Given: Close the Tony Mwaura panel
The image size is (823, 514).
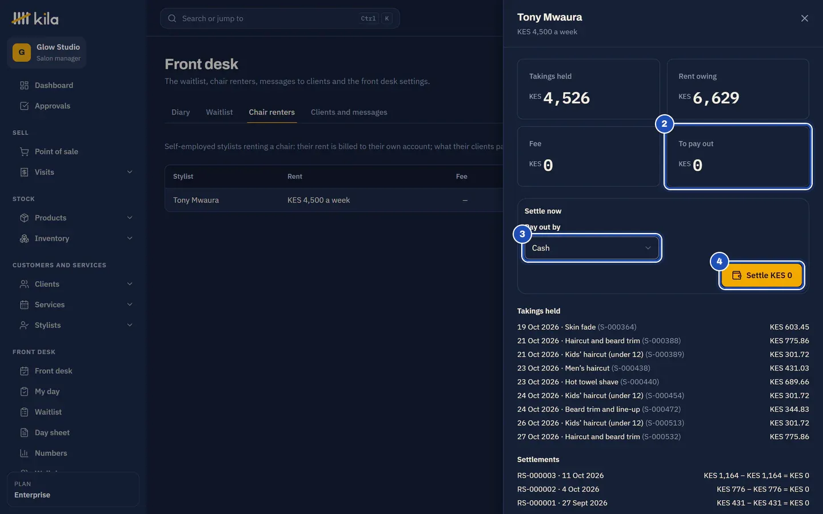Looking at the screenshot, I should pos(805,18).
